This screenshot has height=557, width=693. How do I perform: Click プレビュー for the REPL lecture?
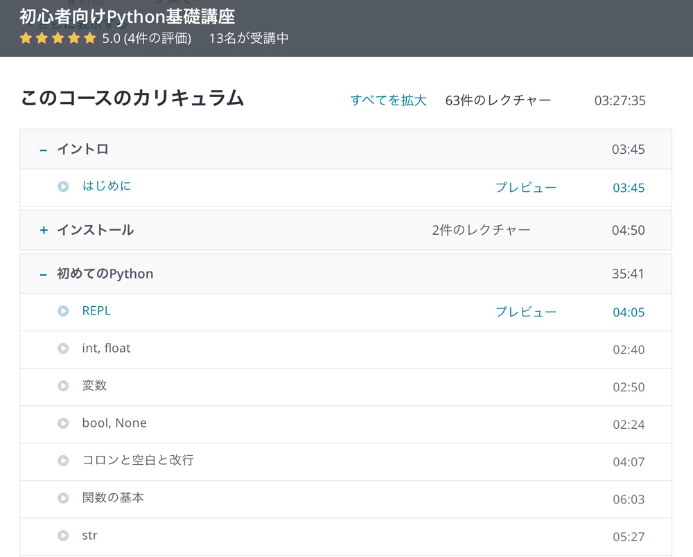[526, 312]
